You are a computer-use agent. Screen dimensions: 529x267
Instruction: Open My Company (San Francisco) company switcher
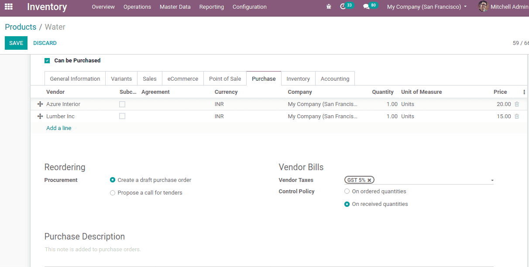pyautogui.click(x=427, y=7)
